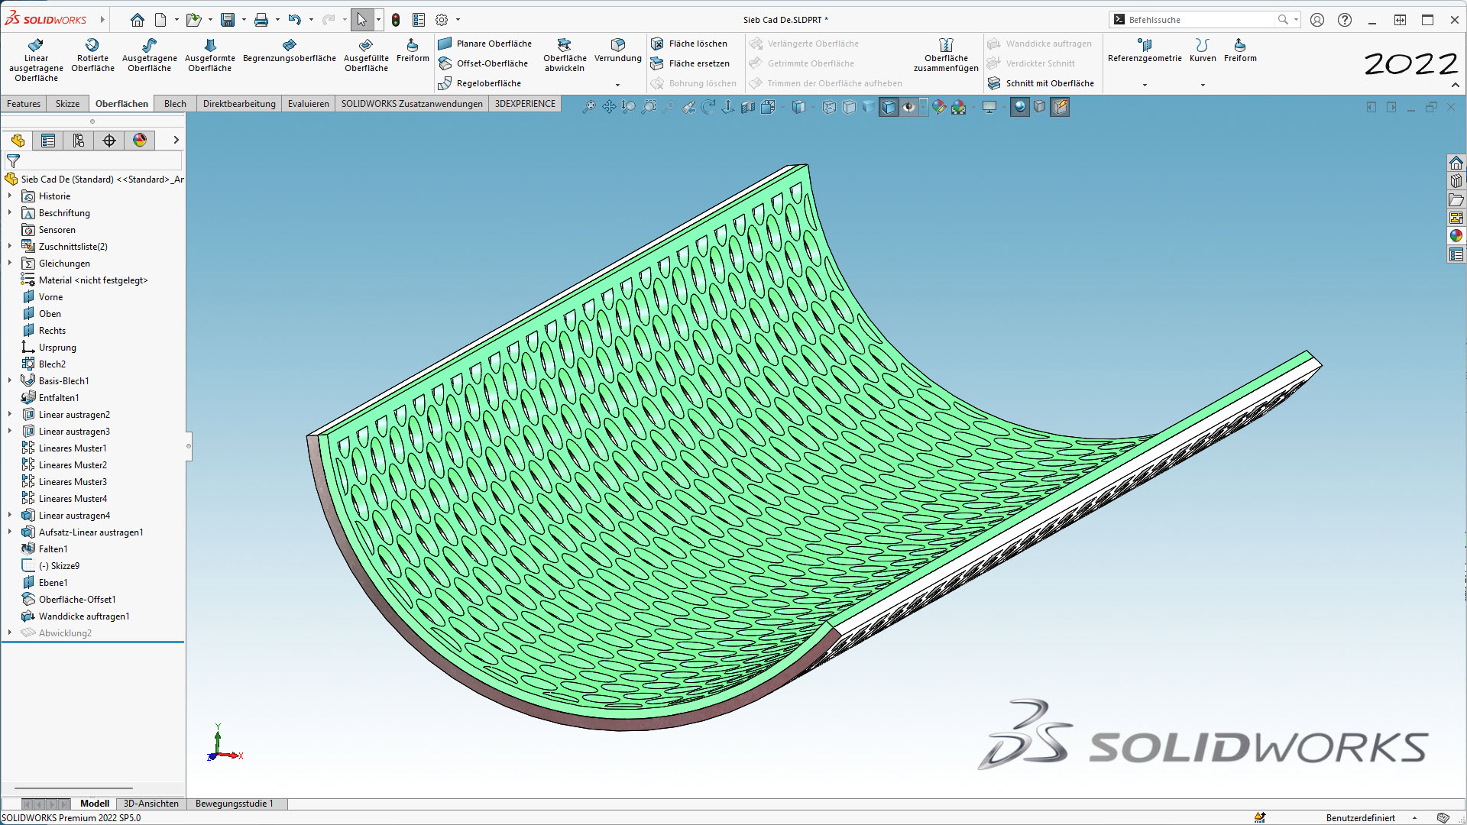The height and width of the screenshot is (825, 1467).
Task: Click Offset-Oberfläche command
Action: (483, 63)
